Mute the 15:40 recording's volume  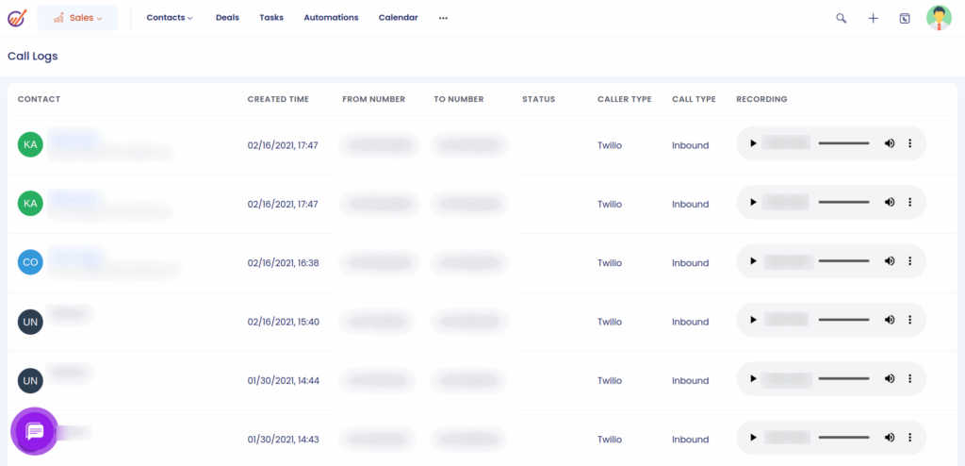889,320
